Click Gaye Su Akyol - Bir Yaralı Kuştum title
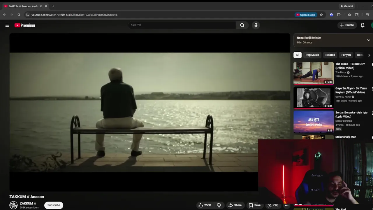373x210 pixels. [351, 90]
